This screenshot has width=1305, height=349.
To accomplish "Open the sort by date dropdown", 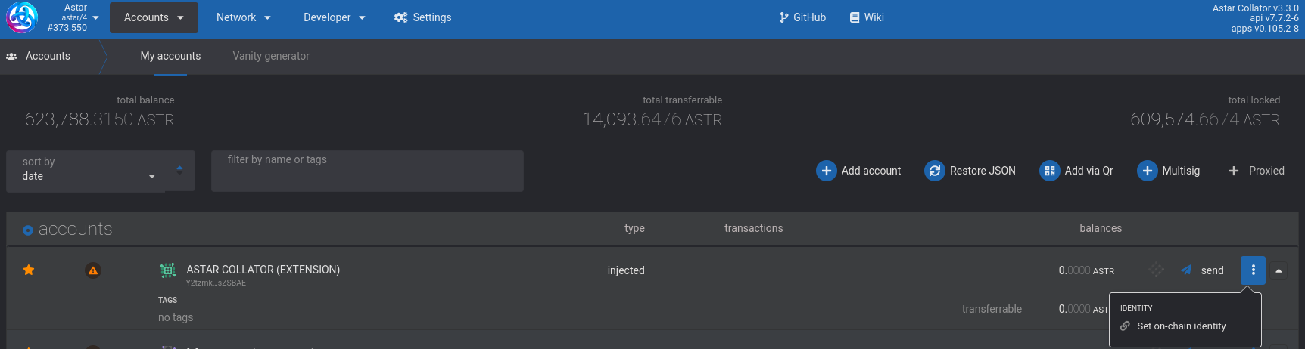I will (87, 171).
